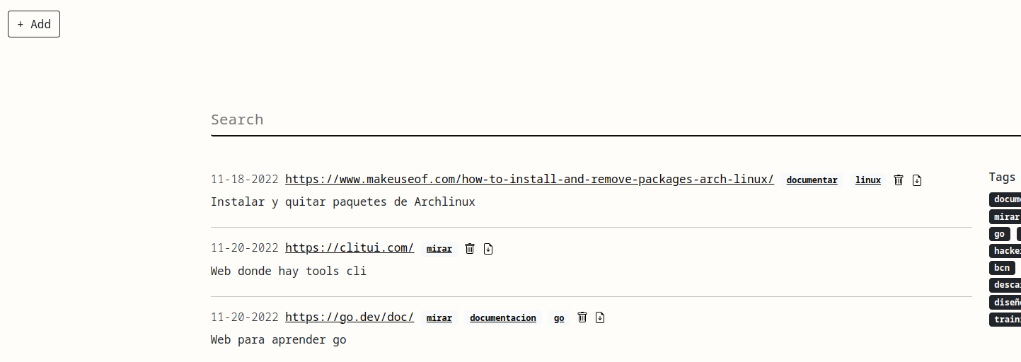Remove the go.dev/doc bookmark using its trash icon
The height and width of the screenshot is (362, 1021).
tap(582, 317)
